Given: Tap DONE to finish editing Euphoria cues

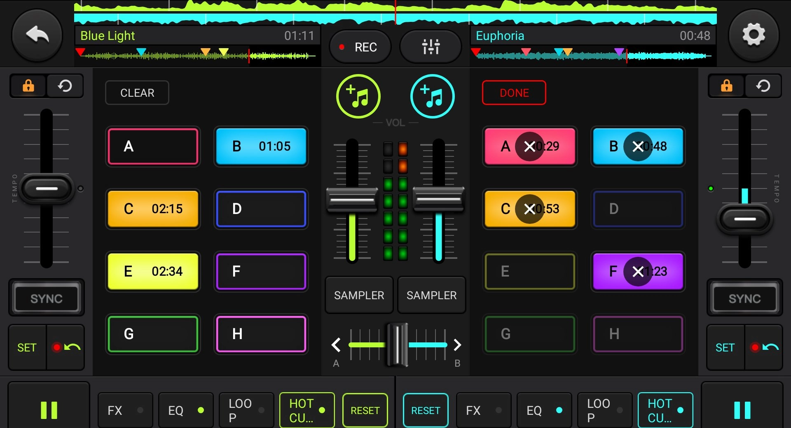Looking at the screenshot, I should (514, 93).
